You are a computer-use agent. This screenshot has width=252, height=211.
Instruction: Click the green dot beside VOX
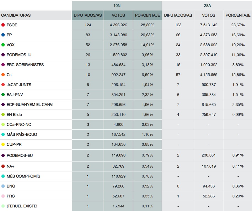coord(3,45)
